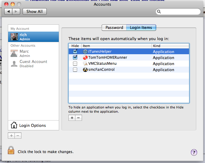The width and height of the screenshot is (205, 163).
Task: Select the iTunesHelper row name
Action: coord(100,52)
